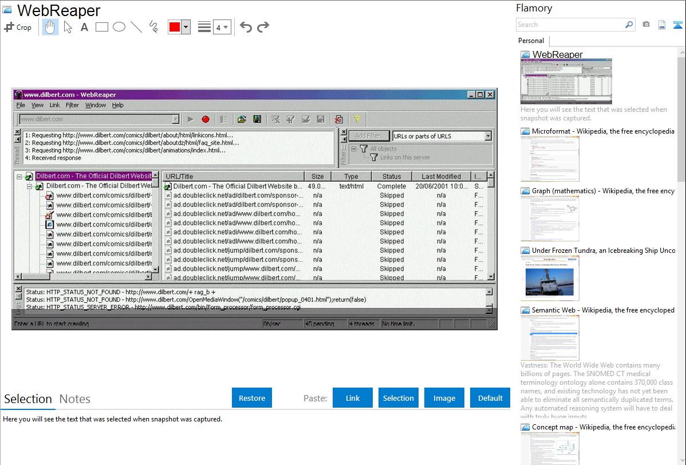Click the camera capture icon
The height and width of the screenshot is (465, 686).
click(x=646, y=25)
